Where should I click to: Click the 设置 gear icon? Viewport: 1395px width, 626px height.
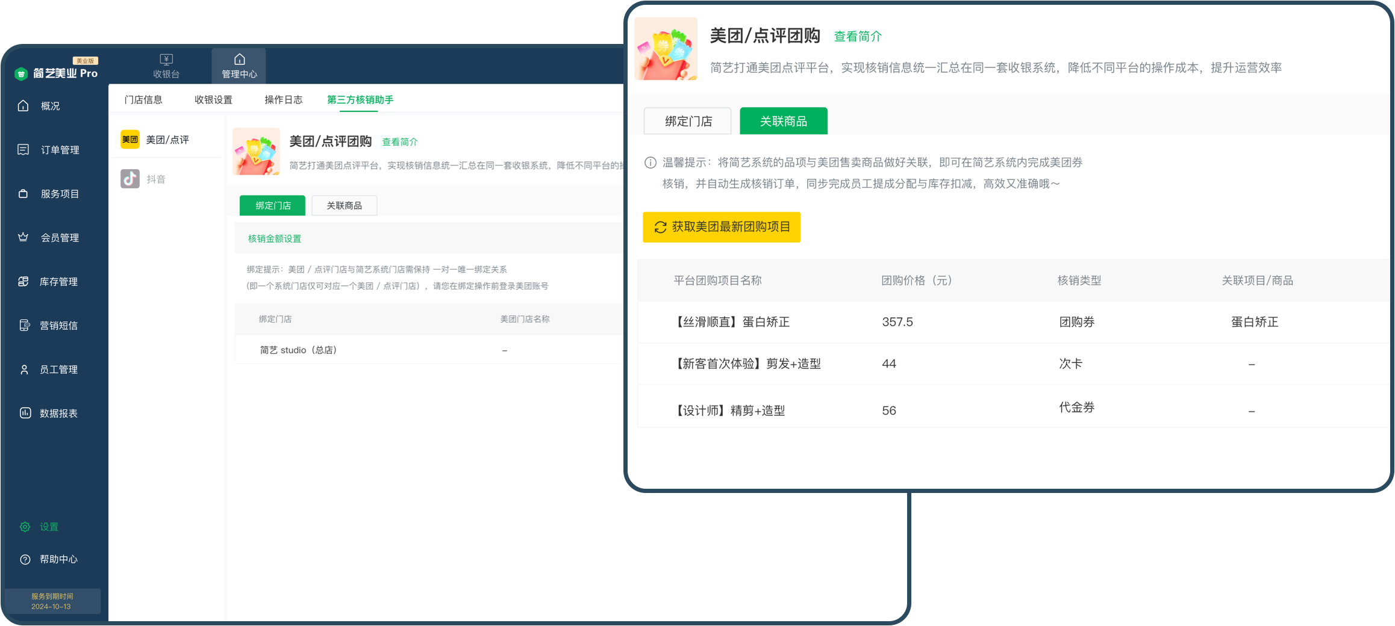click(x=25, y=527)
